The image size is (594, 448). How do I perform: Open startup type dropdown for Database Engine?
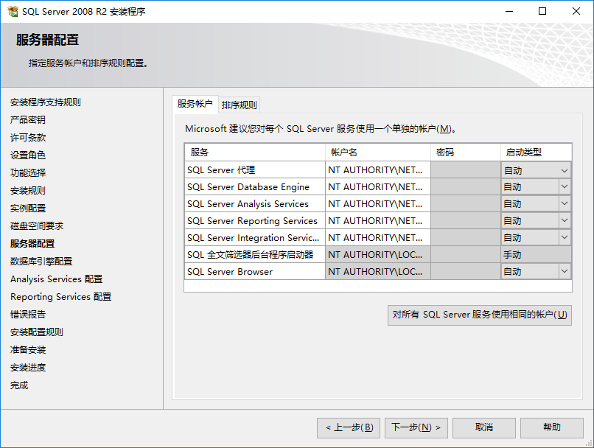pyautogui.click(x=564, y=186)
